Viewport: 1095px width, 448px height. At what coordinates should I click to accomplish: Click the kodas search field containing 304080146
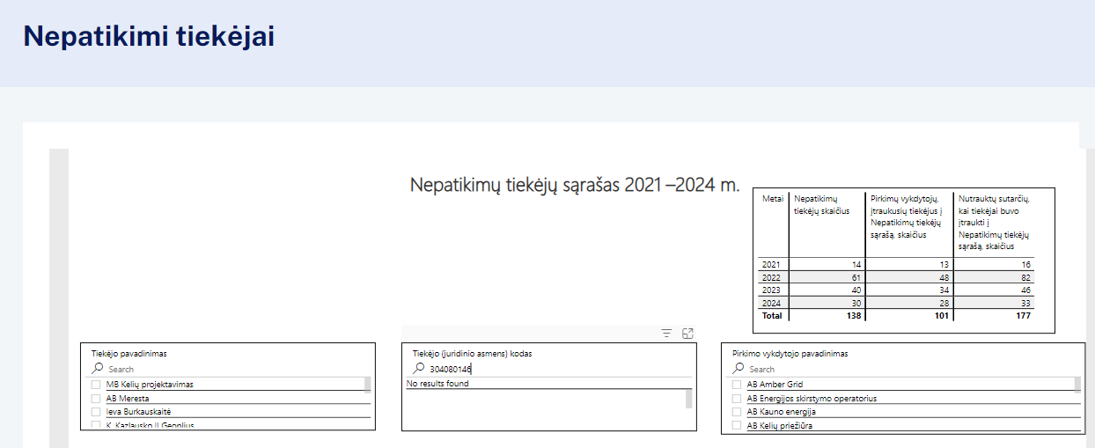point(546,370)
